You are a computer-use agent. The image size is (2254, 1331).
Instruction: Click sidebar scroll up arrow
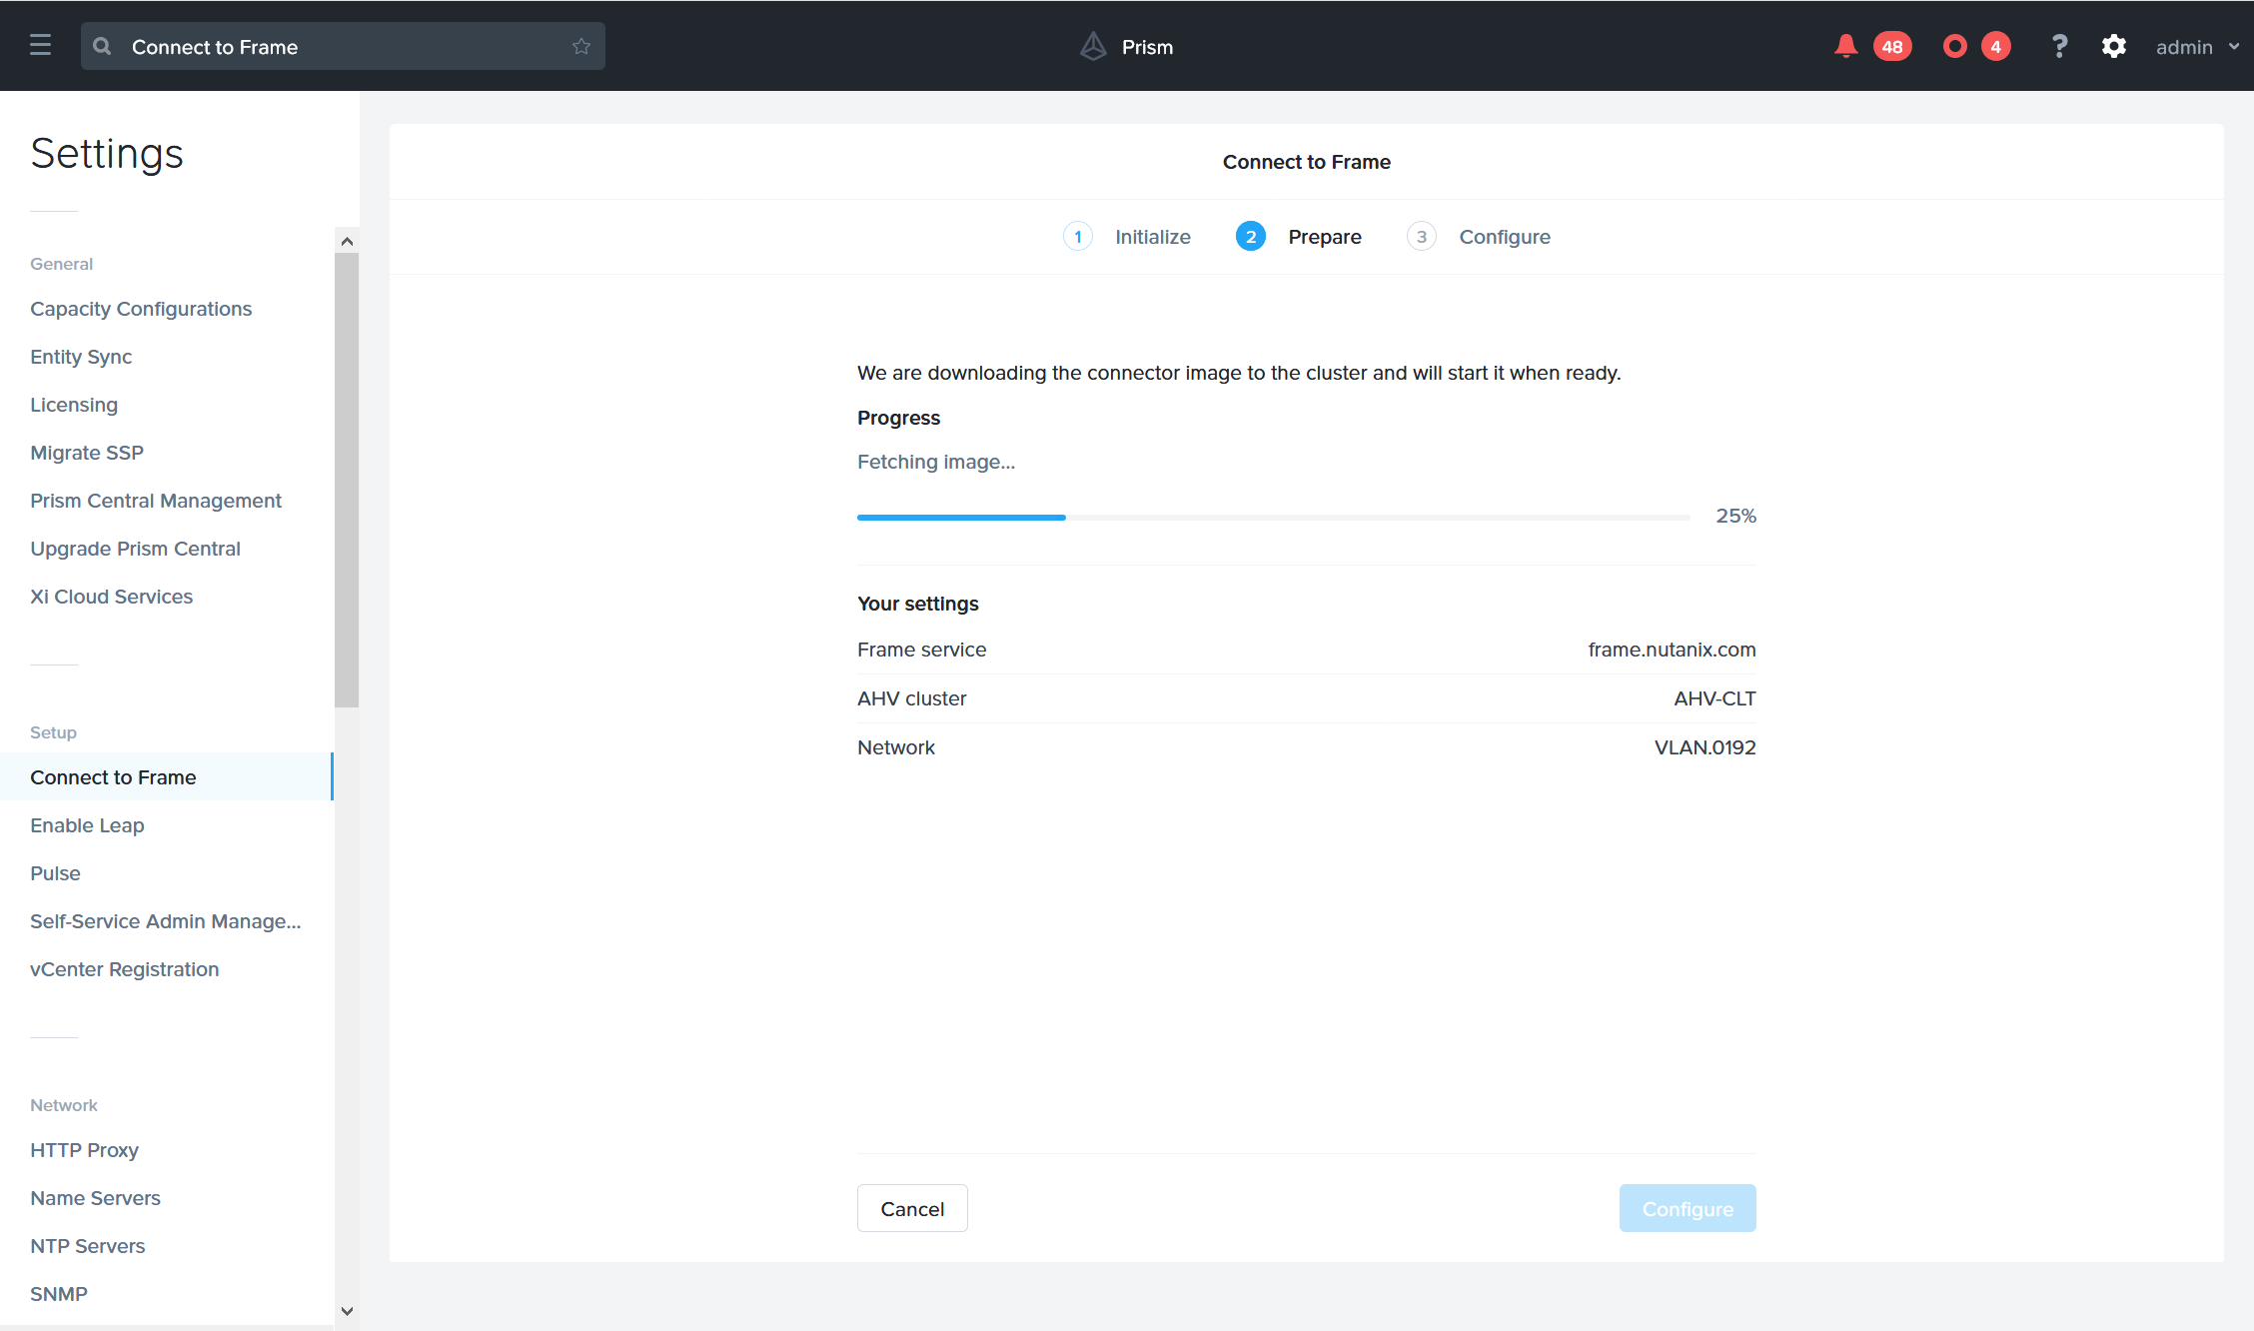click(x=347, y=241)
